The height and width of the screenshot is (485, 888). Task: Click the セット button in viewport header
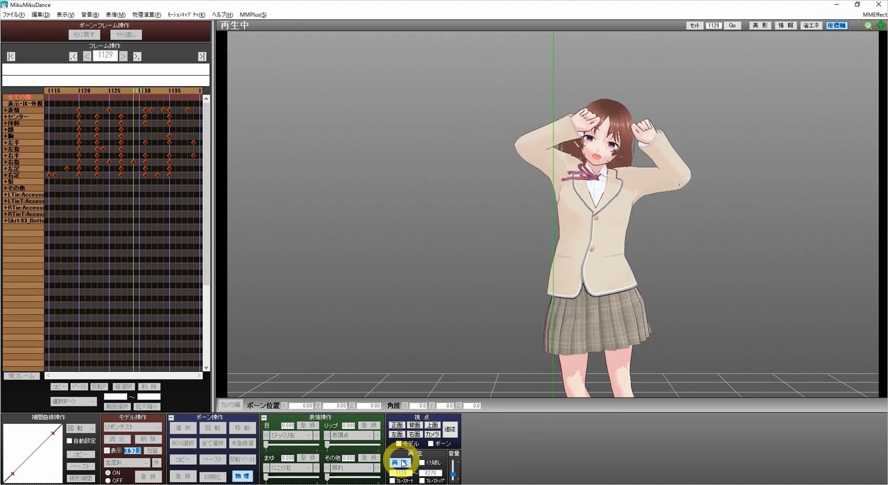(x=694, y=26)
